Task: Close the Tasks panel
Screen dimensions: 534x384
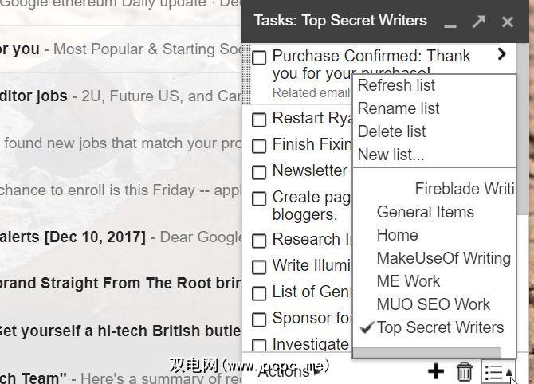Action: click(508, 22)
